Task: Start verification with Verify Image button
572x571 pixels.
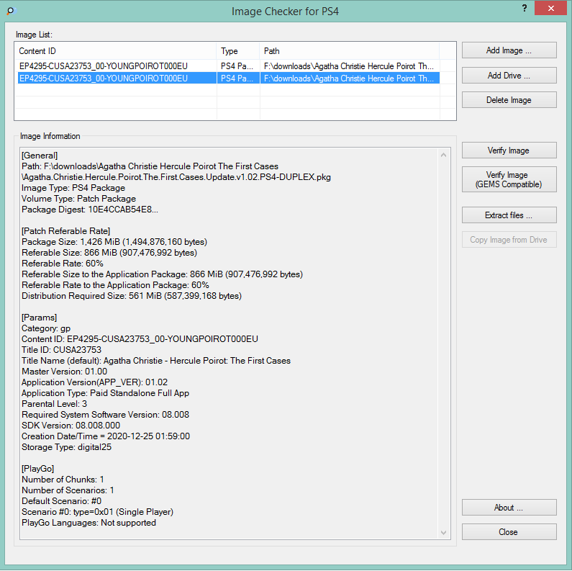Action: 509,150
